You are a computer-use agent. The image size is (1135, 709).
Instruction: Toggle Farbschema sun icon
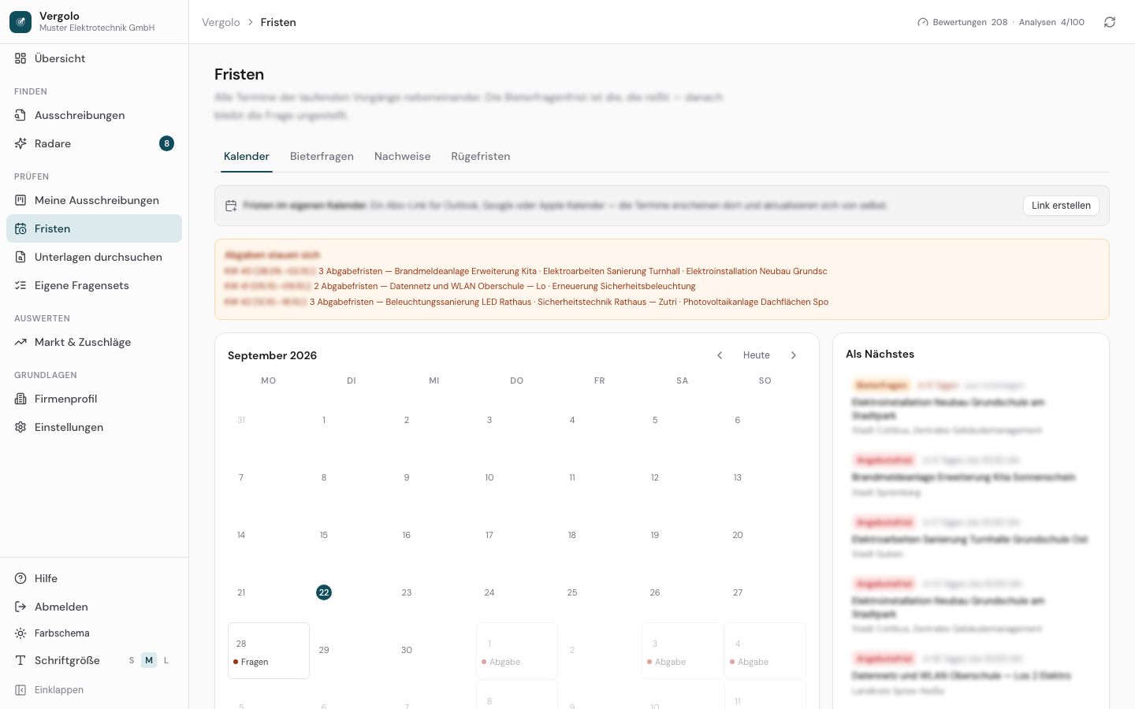[x=20, y=633]
